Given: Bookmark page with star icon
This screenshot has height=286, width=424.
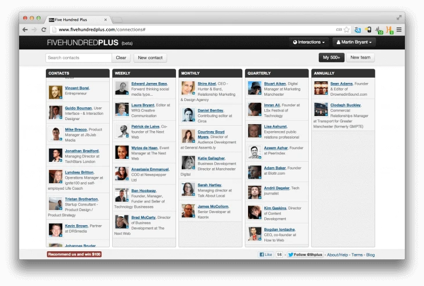Looking at the screenshot, I should tap(346, 30).
